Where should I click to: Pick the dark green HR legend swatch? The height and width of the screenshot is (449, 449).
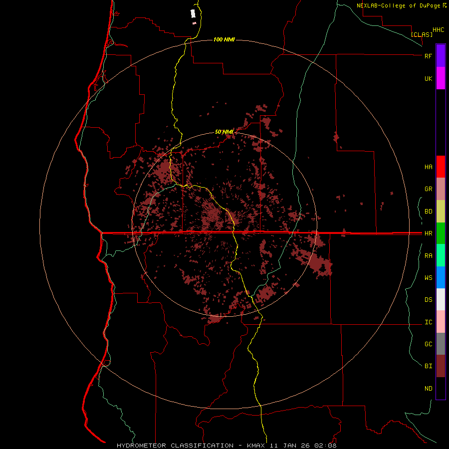click(441, 233)
